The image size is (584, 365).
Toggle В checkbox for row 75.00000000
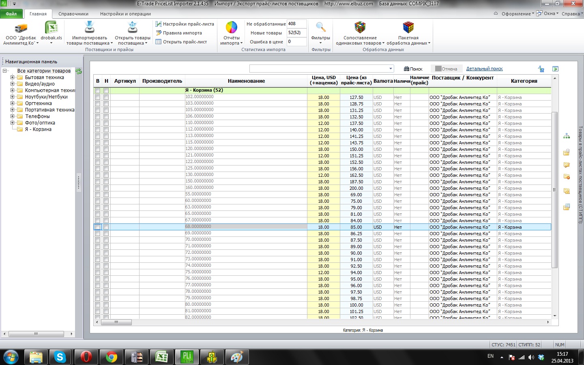pos(98,273)
